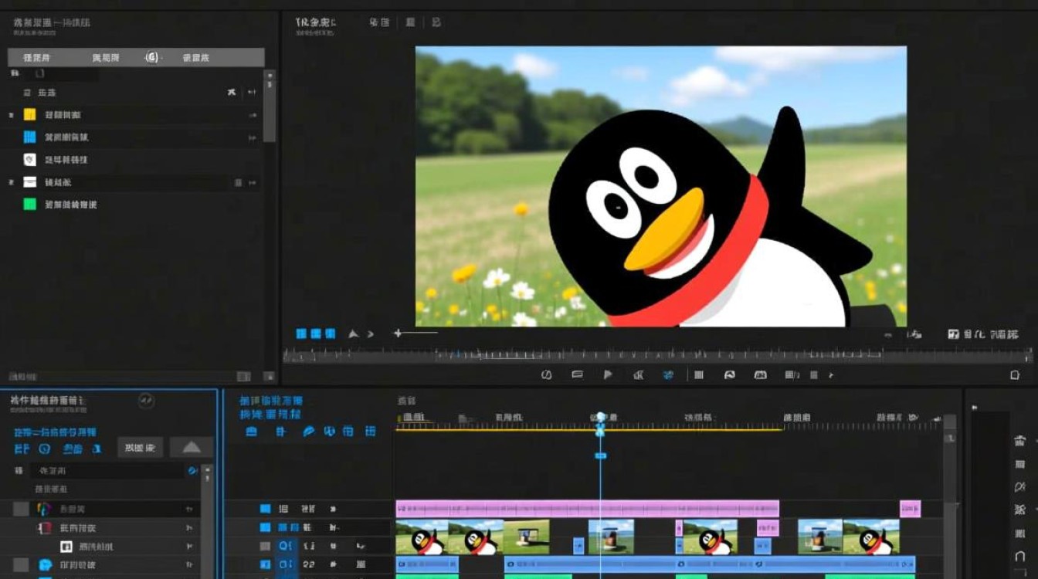The image size is (1038, 579).
Task: Click the red icon in the lower-left list
Action: click(44, 528)
